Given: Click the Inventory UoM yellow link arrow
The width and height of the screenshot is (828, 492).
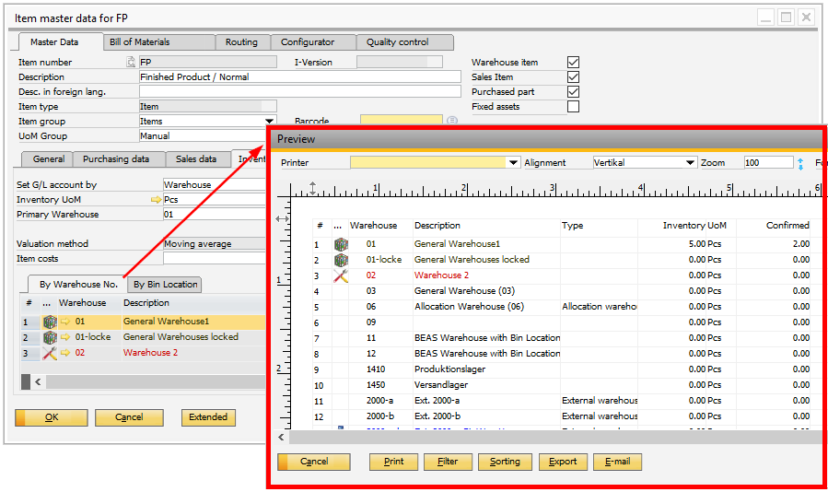Looking at the screenshot, I should (156, 200).
